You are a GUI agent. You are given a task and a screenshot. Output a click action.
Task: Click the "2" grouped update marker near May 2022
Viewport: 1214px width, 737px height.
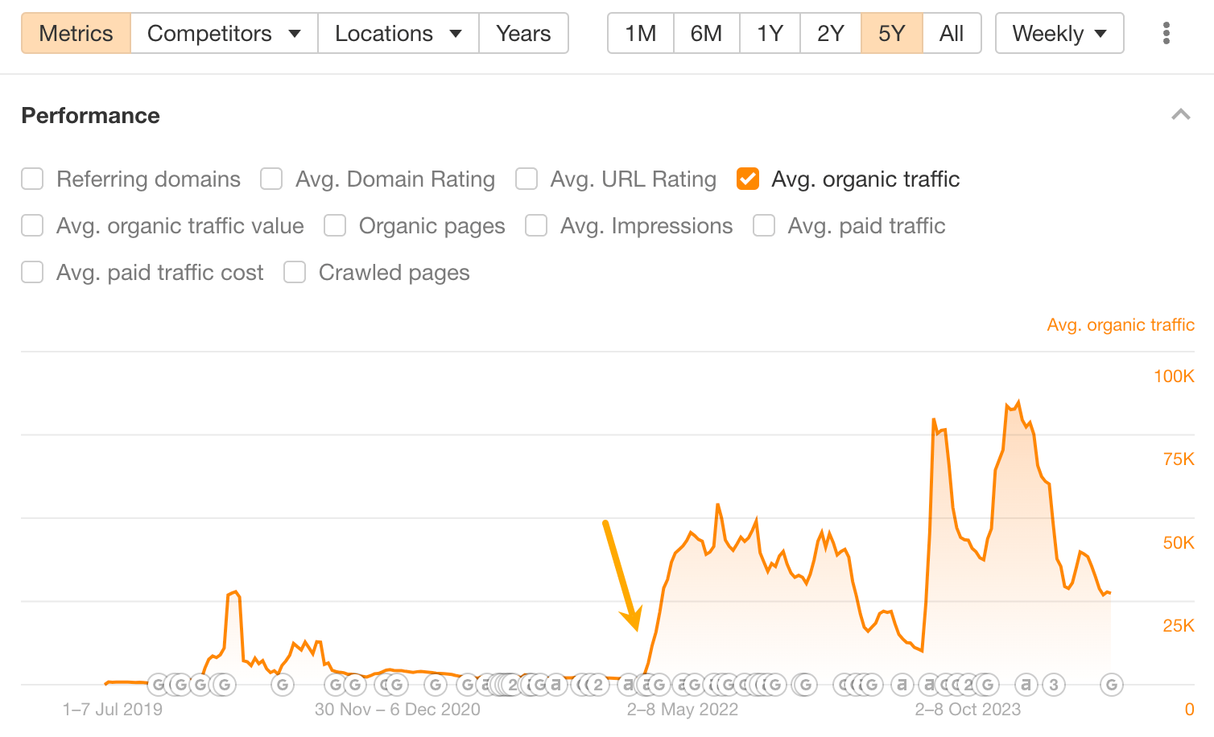(597, 685)
